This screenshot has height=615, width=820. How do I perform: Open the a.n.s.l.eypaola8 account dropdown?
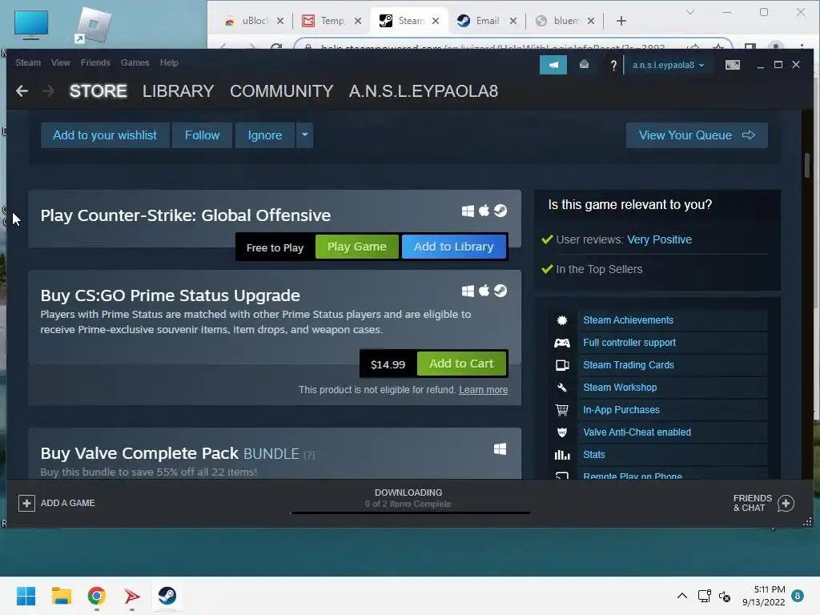(x=668, y=65)
